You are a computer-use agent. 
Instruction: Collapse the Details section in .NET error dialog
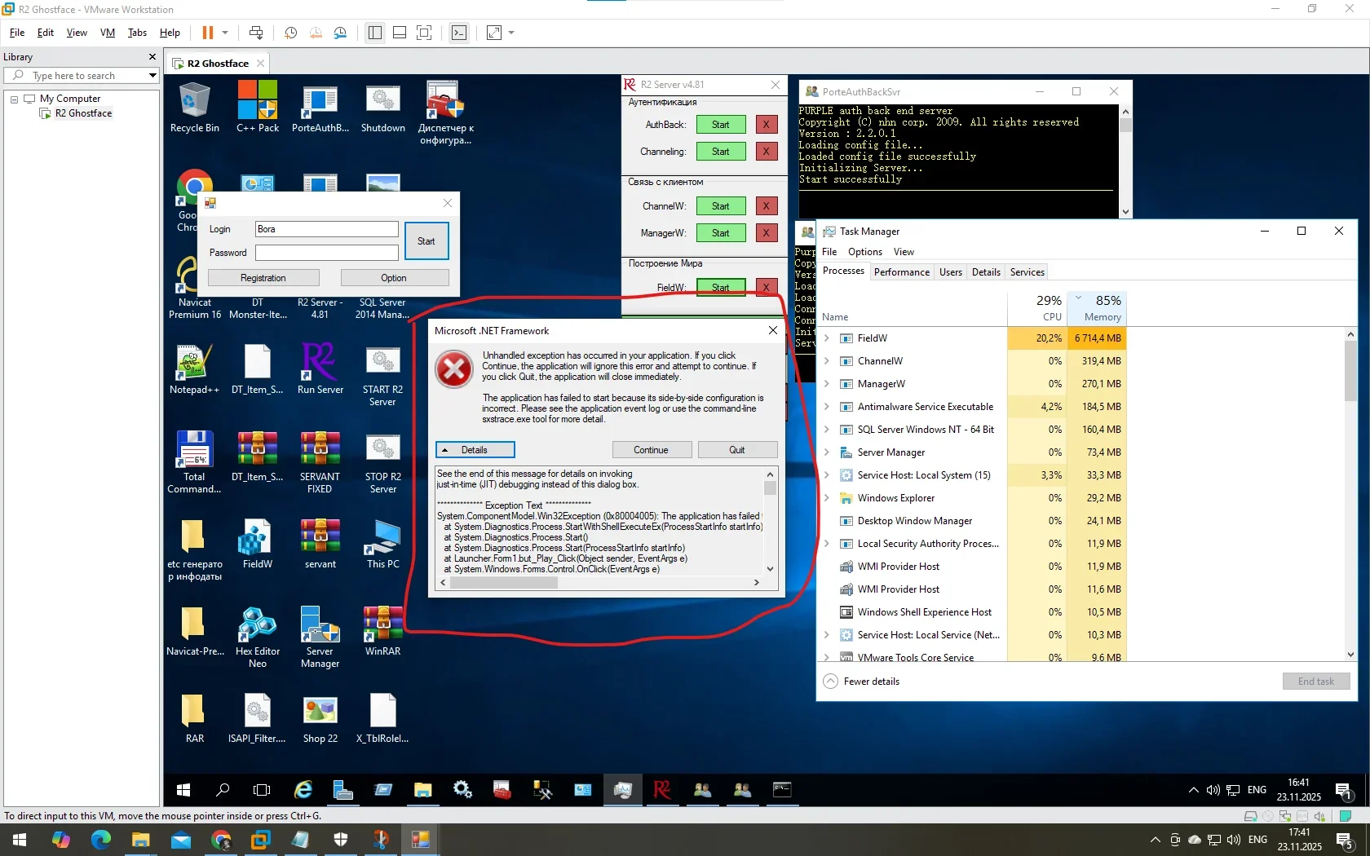[x=475, y=450]
